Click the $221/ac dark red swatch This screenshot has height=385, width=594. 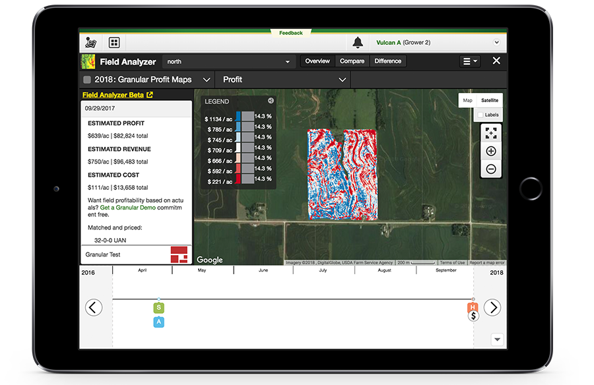[238, 179]
